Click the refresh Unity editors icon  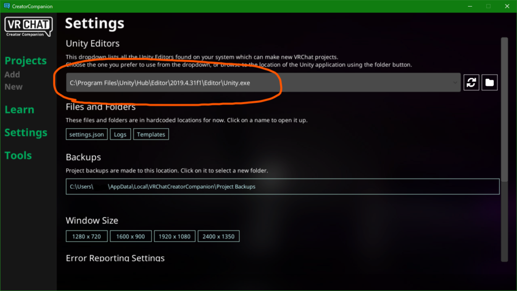click(471, 82)
